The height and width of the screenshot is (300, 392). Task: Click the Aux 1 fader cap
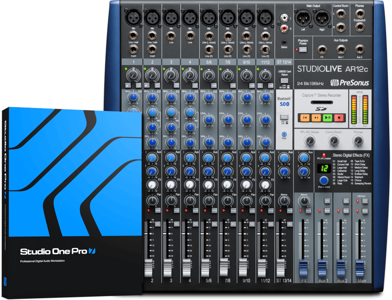(x=322, y=268)
